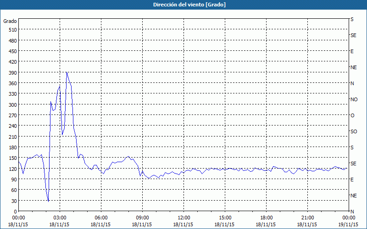Select the 120 y-axis tick label
The width and height of the screenshot is (367, 229).
pyautogui.click(x=13, y=169)
